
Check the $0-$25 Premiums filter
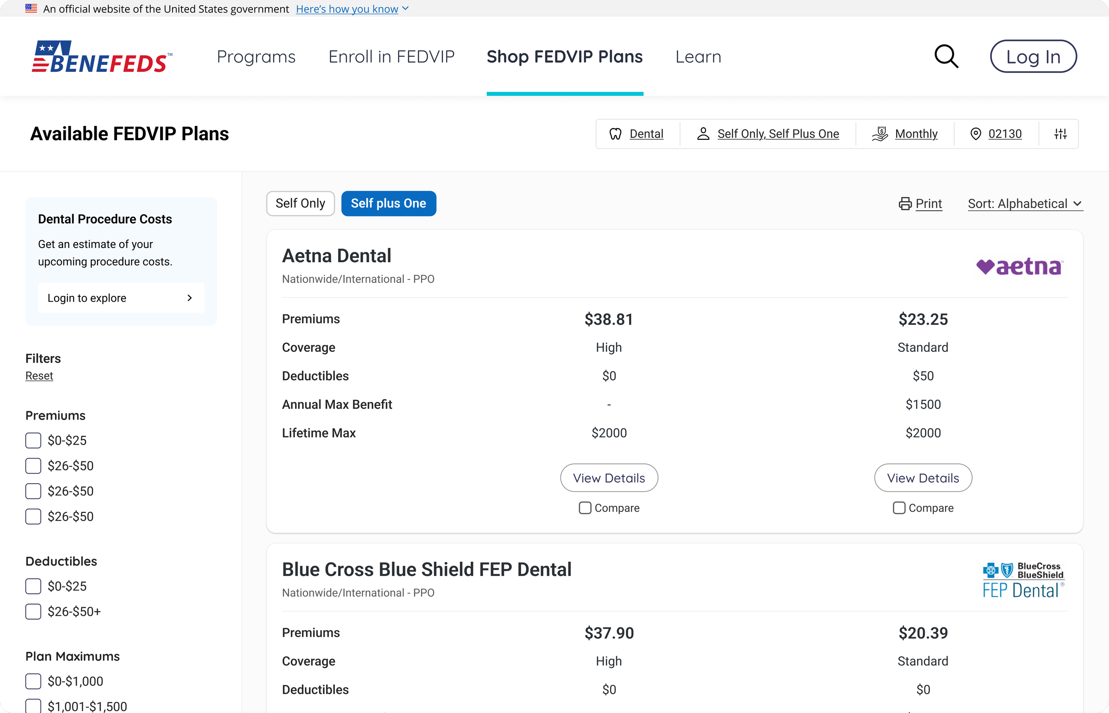(x=33, y=440)
